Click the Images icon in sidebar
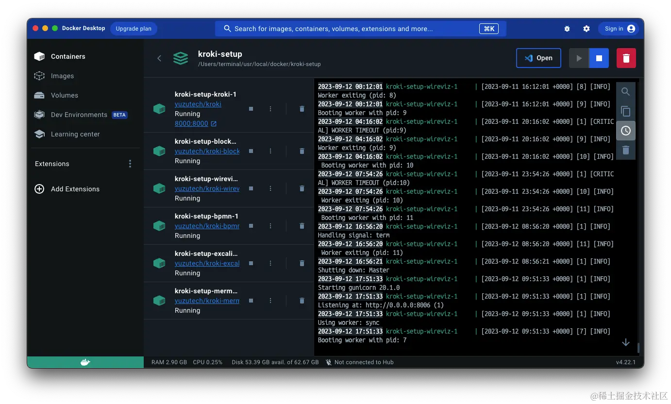The image size is (671, 404). [39, 76]
